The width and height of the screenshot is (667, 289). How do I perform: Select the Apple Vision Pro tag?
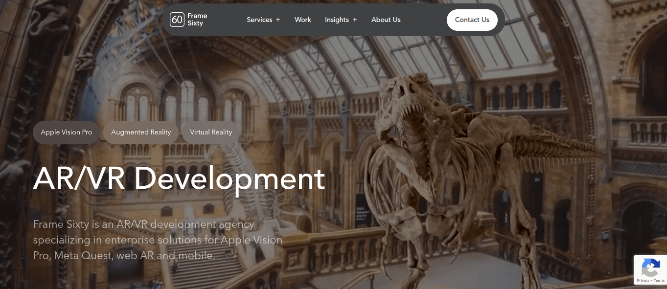(67, 132)
